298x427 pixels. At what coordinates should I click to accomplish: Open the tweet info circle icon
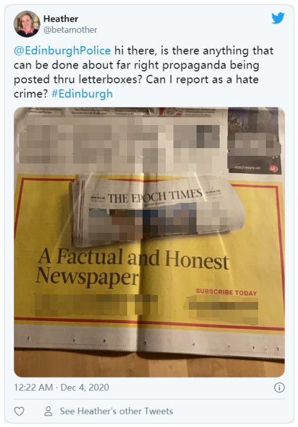click(279, 387)
